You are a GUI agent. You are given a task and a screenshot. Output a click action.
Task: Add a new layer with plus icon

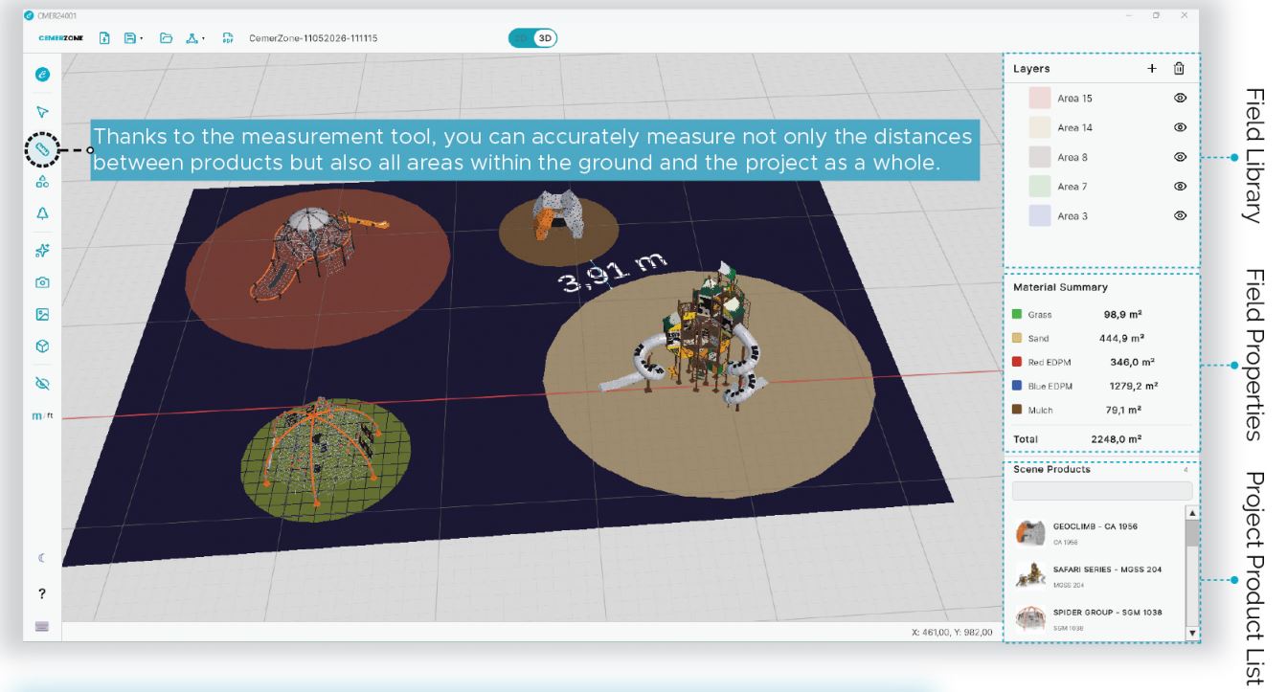click(1152, 68)
